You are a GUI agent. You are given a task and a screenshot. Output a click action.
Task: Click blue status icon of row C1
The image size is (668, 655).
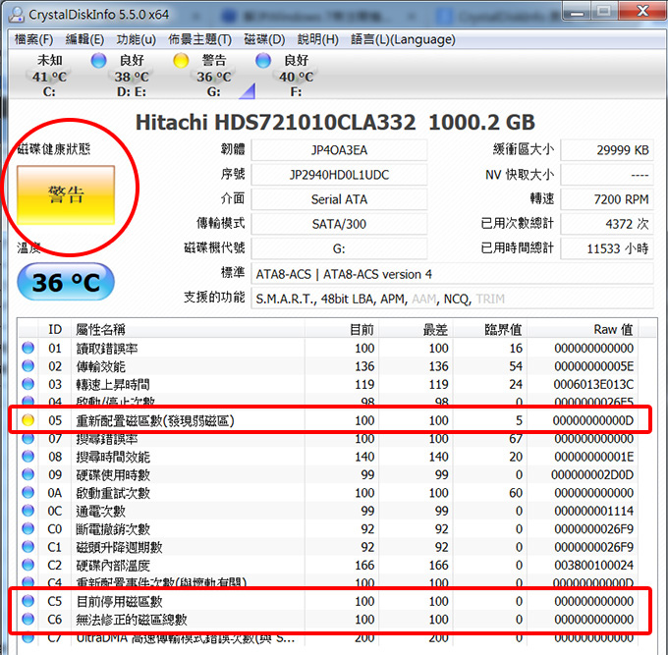28,547
